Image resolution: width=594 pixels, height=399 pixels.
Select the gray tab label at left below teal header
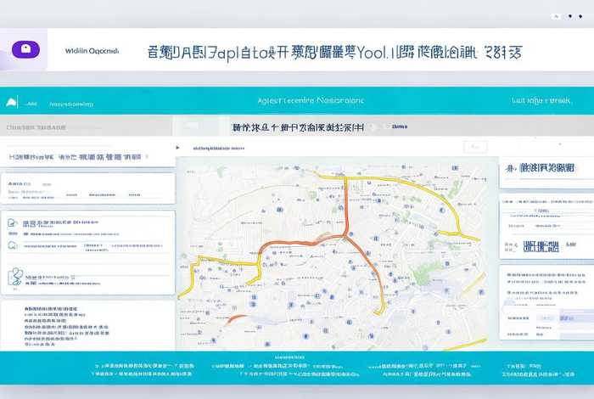pos(36,127)
